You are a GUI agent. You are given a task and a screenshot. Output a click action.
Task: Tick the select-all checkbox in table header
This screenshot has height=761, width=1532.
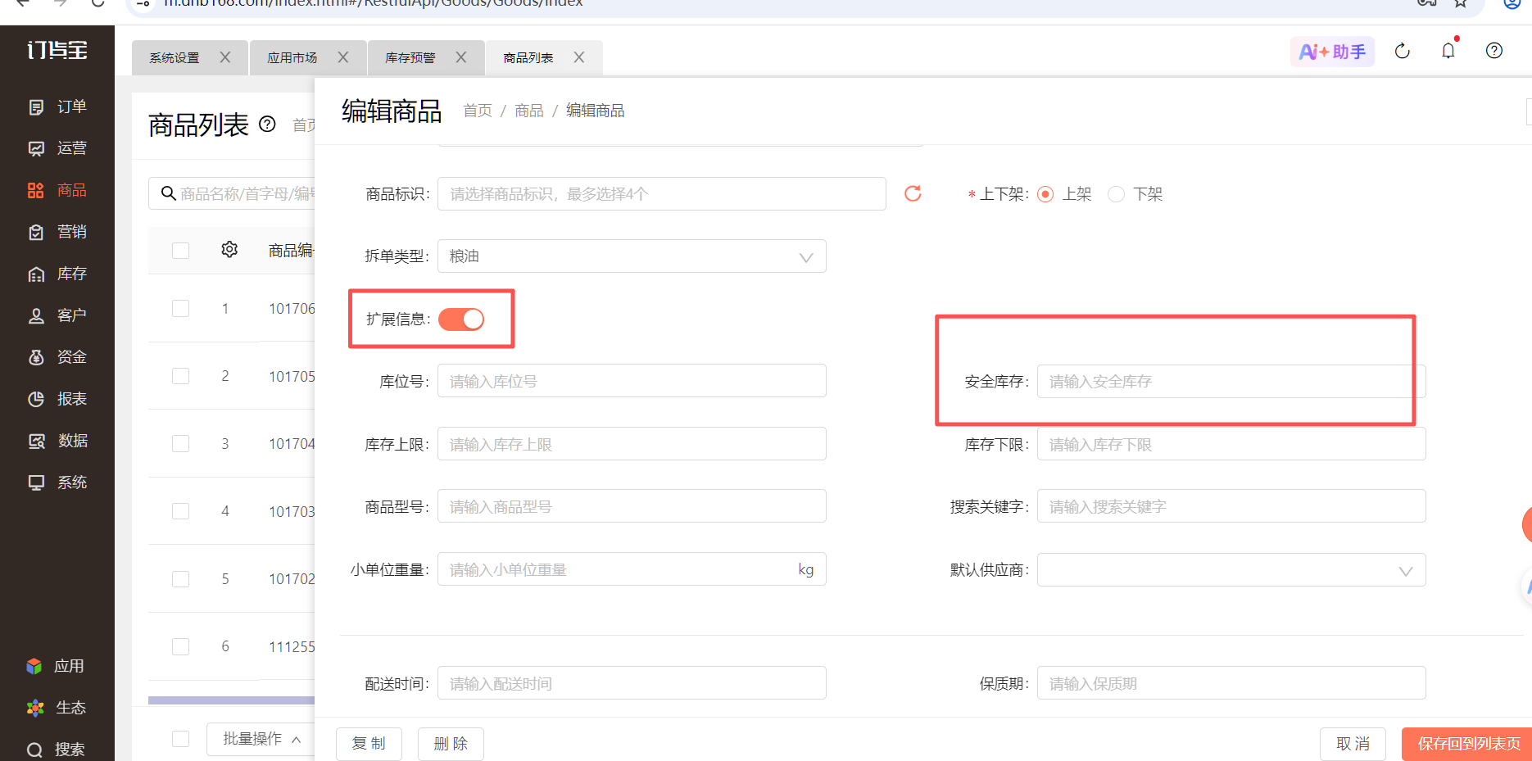coord(181,251)
